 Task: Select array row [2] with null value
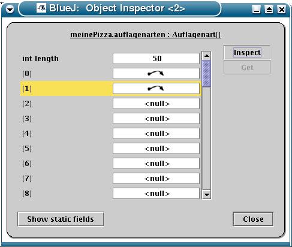[x=111, y=104]
